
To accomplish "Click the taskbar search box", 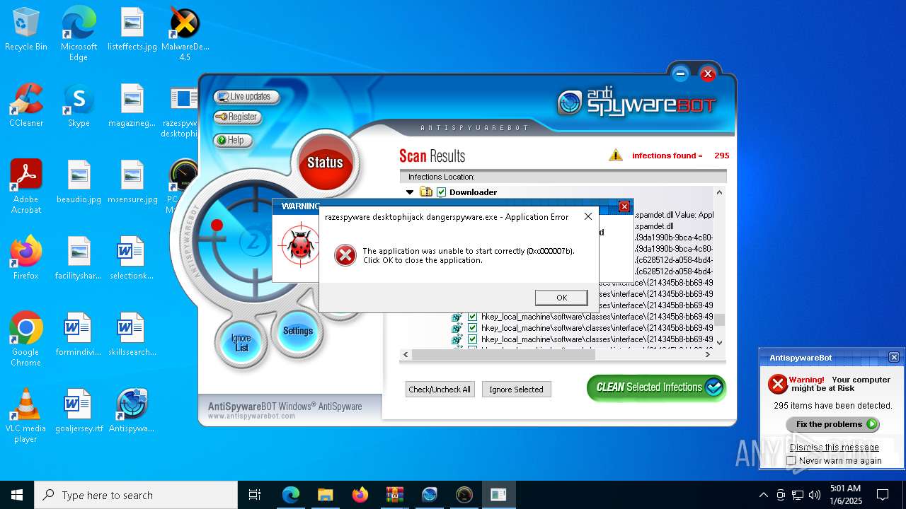I will [x=136, y=495].
